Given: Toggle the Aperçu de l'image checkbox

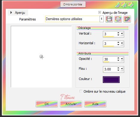Looking at the screenshot, I should point(100,12).
